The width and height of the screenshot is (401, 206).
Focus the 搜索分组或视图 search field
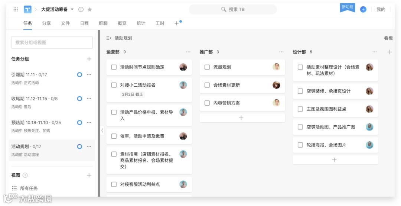coord(52,42)
